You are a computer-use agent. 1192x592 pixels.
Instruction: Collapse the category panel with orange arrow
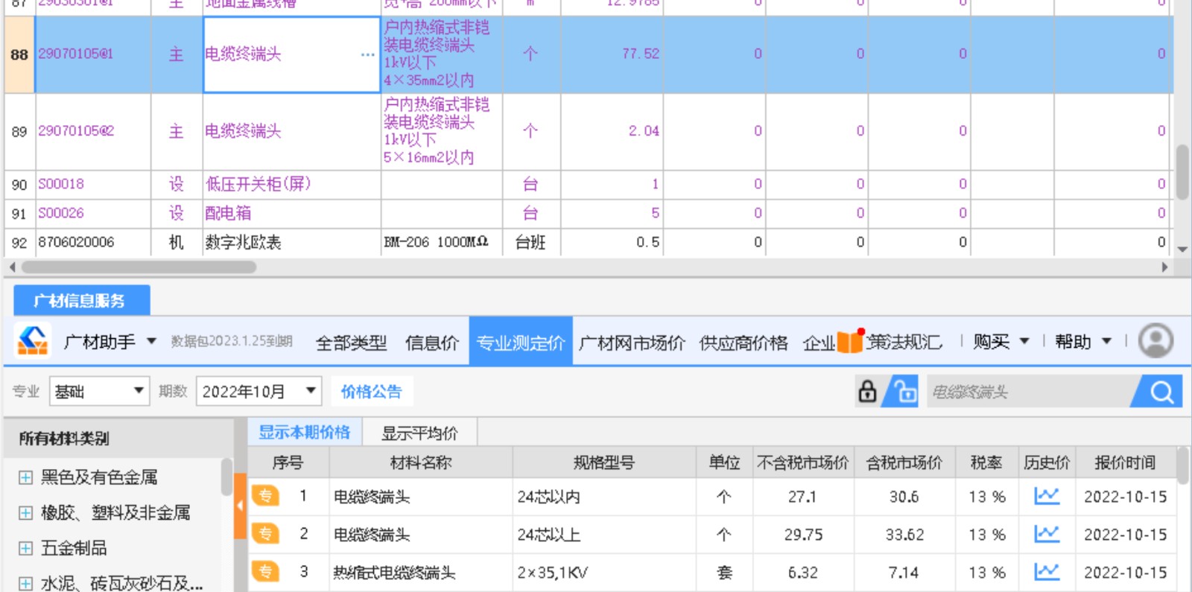[x=240, y=506]
